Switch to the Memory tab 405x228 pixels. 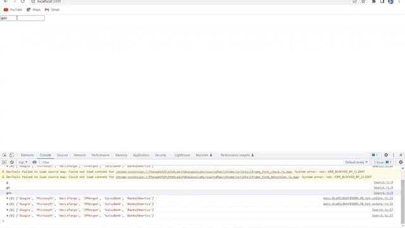point(121,155)
